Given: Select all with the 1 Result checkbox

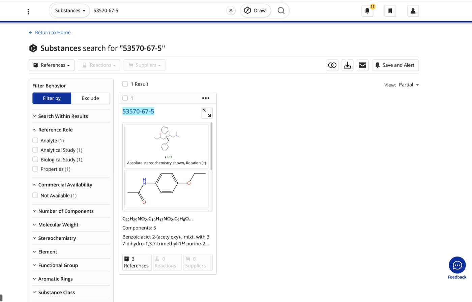Looking at the screenshot, I should 125,84.
